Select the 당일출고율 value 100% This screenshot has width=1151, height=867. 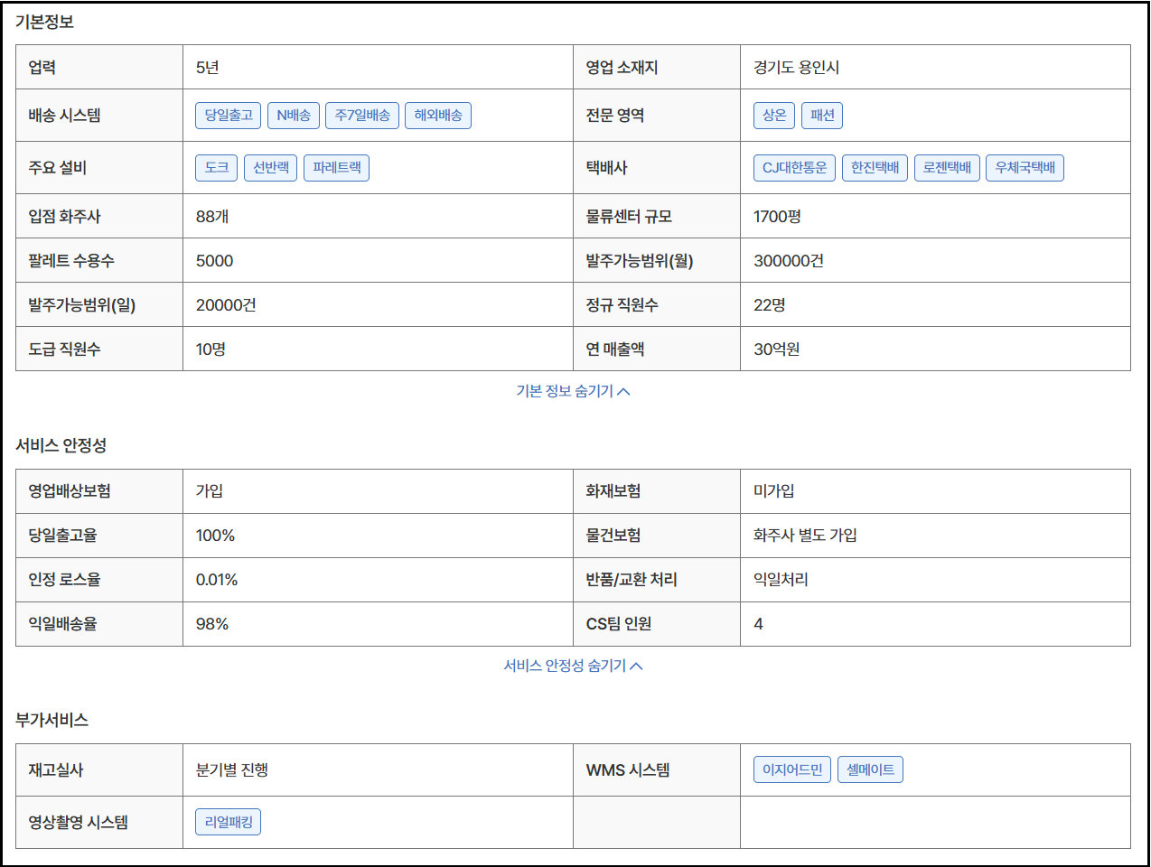pyautogui.click(x=215, y=536)
